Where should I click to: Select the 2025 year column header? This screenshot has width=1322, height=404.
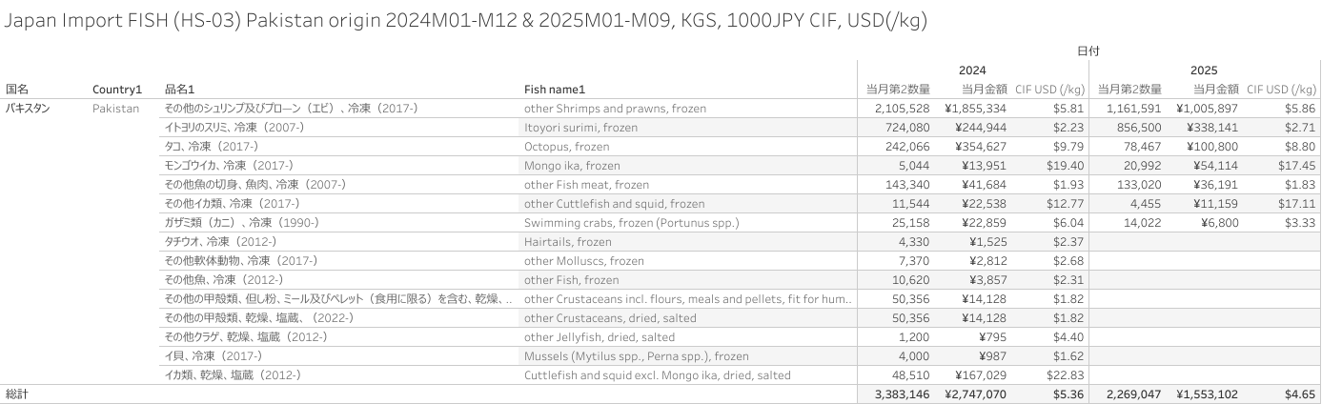coord(1204,71)
